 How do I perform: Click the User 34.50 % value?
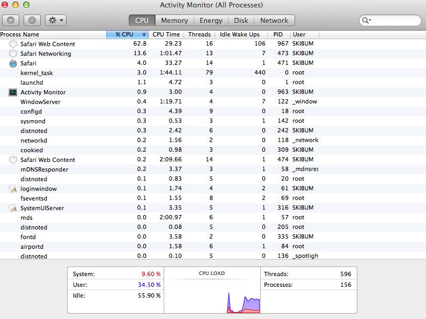click(x=149, y=285)
